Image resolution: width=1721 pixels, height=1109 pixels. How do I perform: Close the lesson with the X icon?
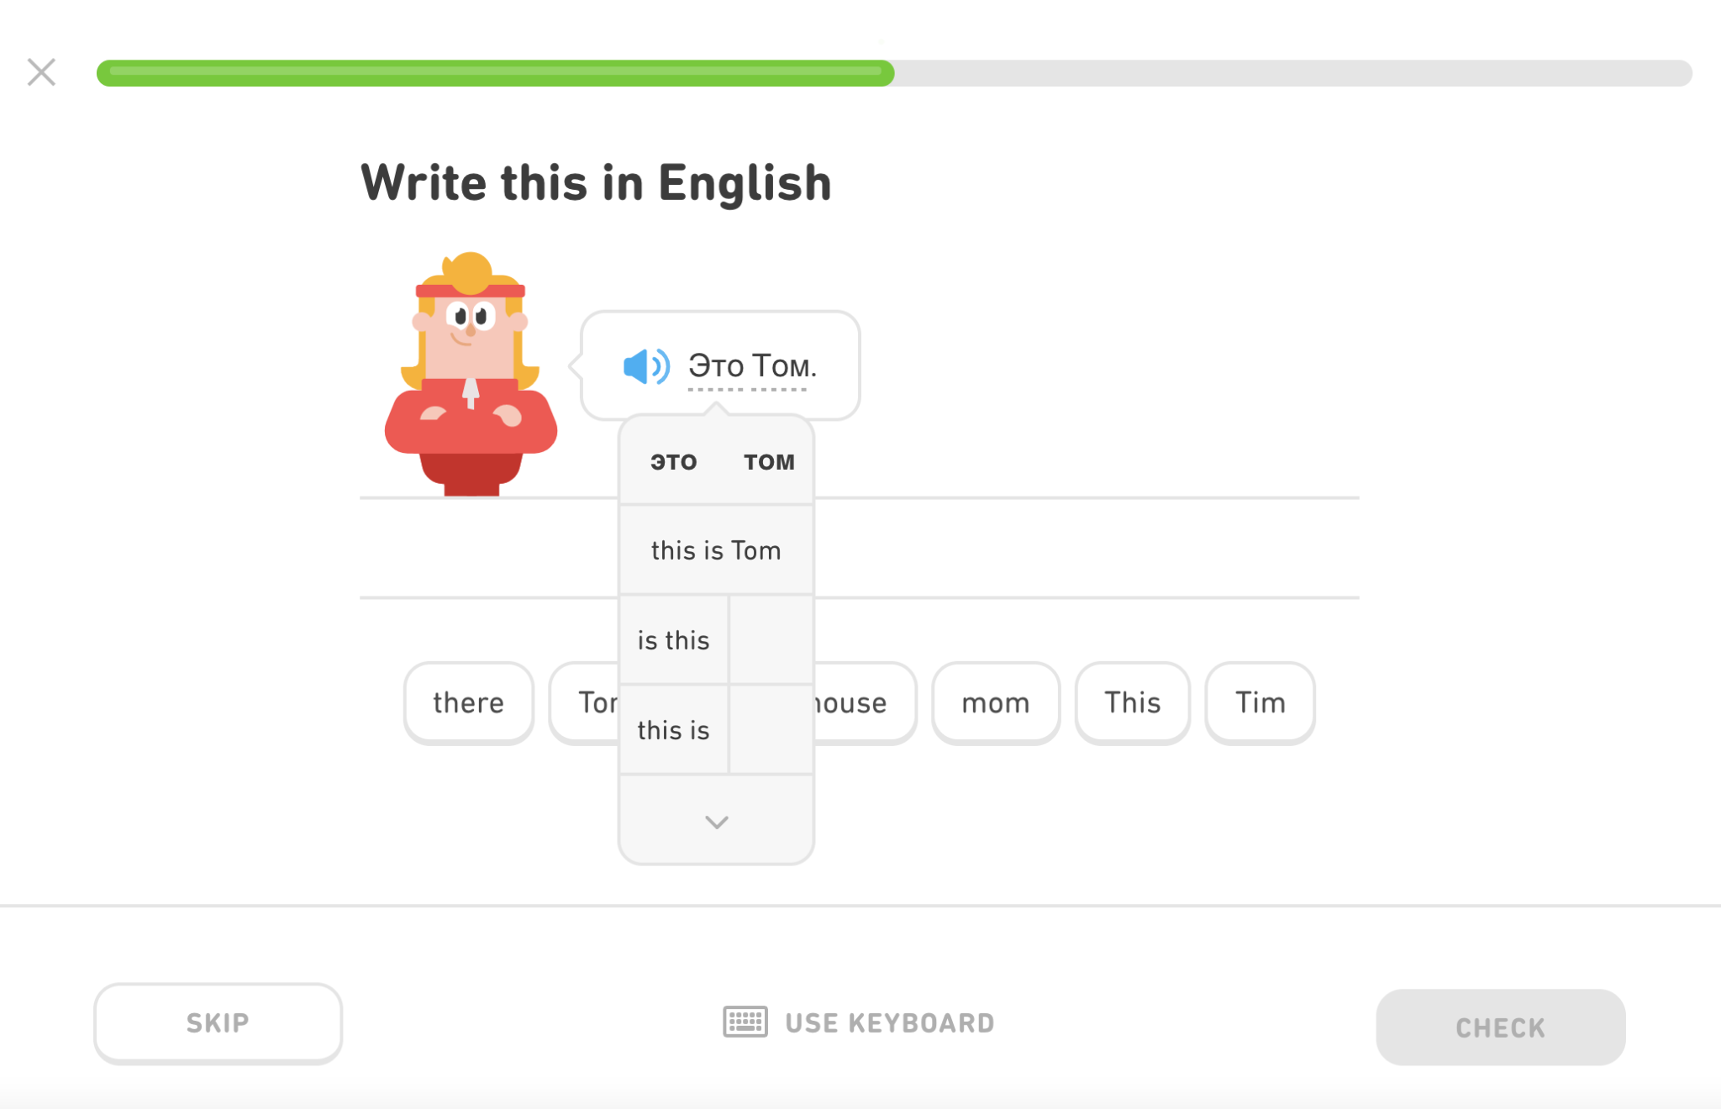[41, 72]
